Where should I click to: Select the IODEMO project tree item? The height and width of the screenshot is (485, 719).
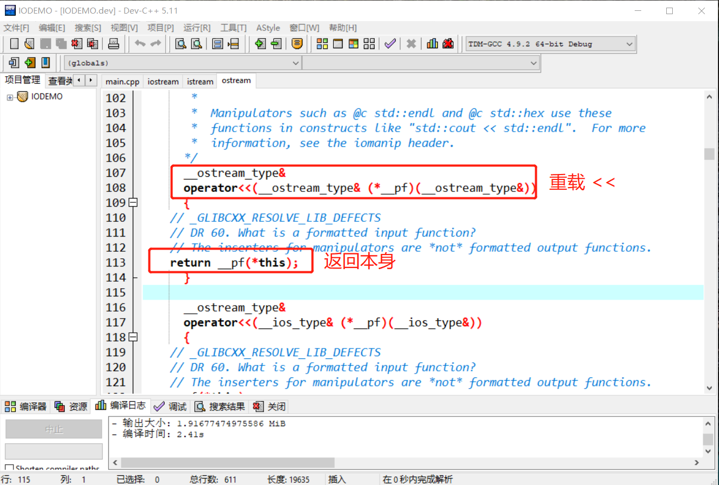pos(47,97)
